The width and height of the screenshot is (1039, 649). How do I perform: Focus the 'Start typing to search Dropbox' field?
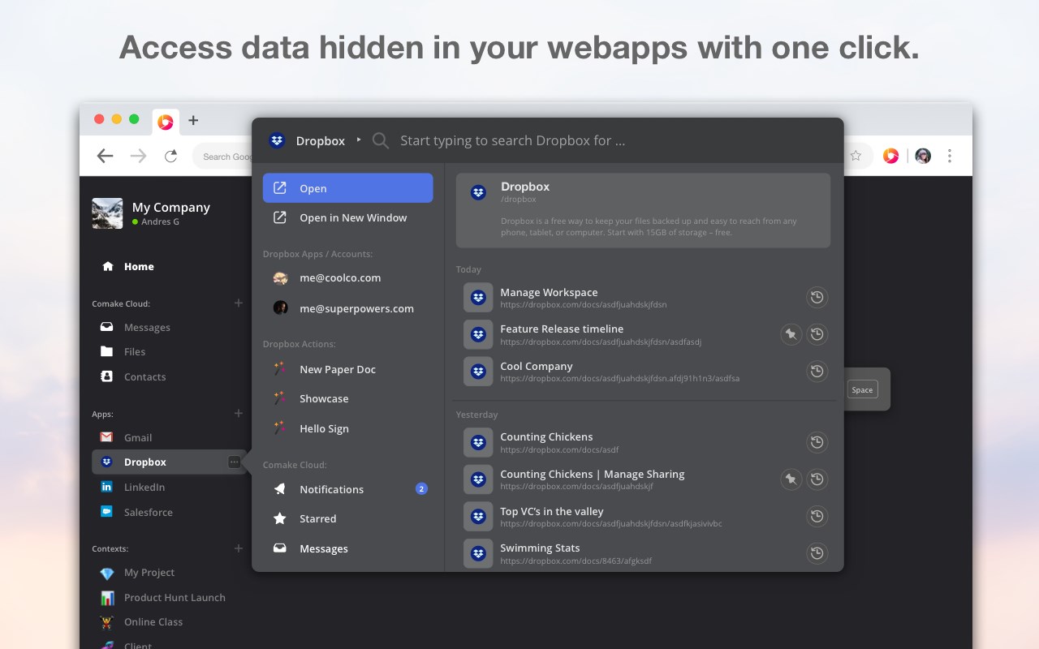pyautogui.click(x=512, y=140)
